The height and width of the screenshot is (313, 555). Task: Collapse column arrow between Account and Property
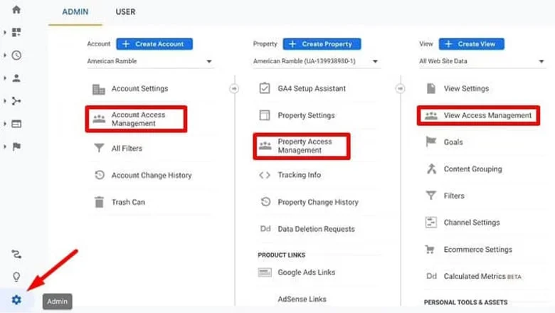point(234,88)
